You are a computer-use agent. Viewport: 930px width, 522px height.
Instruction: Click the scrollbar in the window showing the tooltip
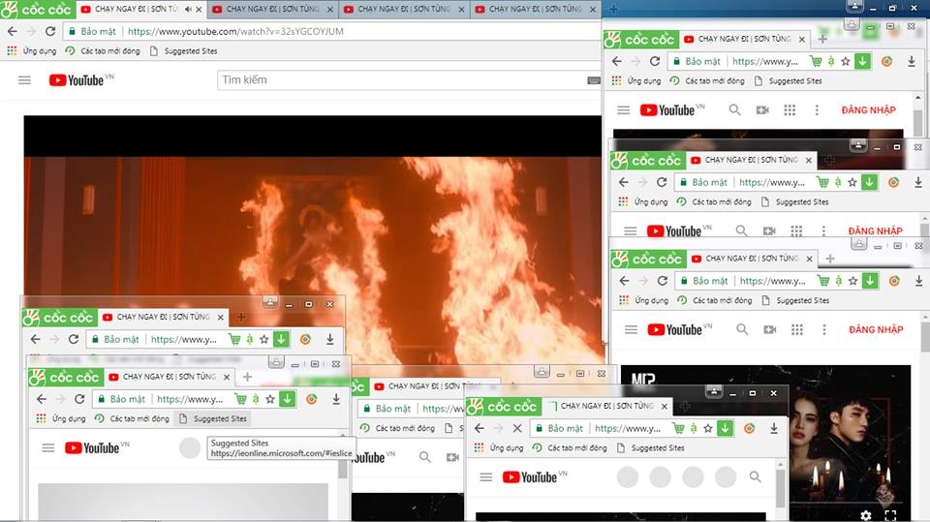[x=342, y=469]
